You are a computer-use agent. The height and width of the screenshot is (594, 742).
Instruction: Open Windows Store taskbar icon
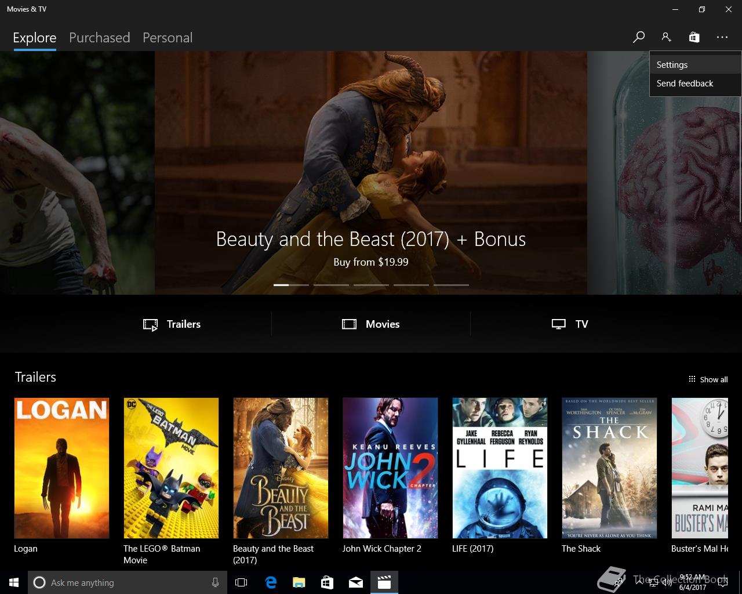(328, 582)
